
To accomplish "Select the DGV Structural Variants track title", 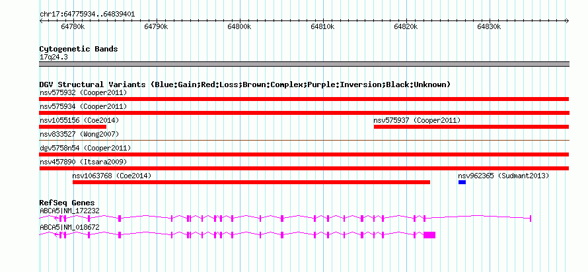I will [245, 85].
